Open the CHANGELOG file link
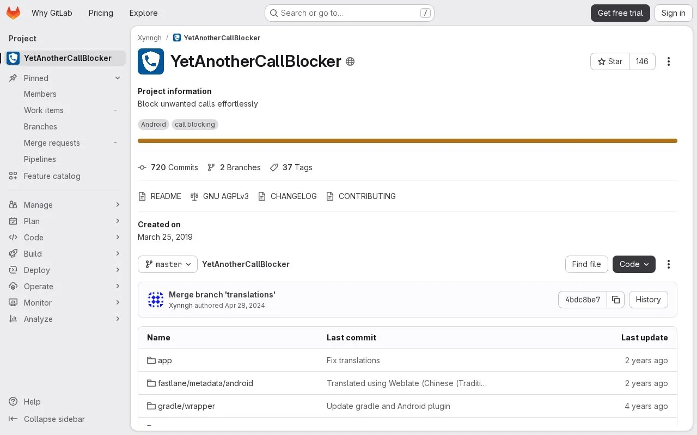The height and width of the screenshot is (435, 697). pyautogui.click(x=287, y=196)
